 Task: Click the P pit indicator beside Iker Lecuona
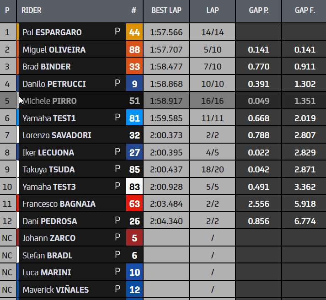[x=118, y=152]
